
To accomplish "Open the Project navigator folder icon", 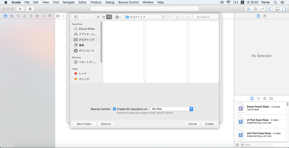I will 5,16.
